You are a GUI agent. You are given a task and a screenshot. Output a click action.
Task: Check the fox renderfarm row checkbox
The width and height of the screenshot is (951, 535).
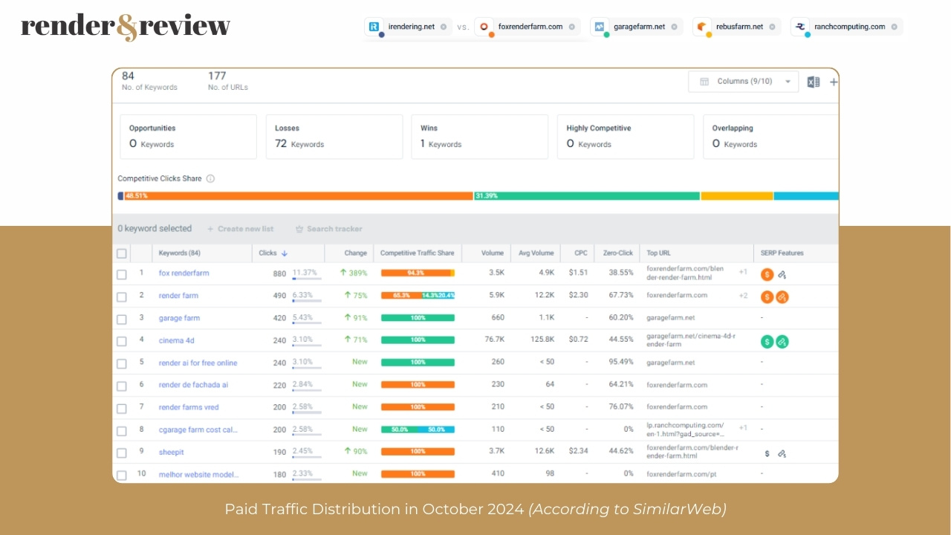tap(122, 274)
